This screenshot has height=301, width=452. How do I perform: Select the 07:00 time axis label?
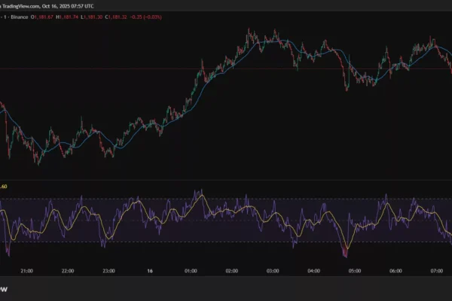coord(437,269)
